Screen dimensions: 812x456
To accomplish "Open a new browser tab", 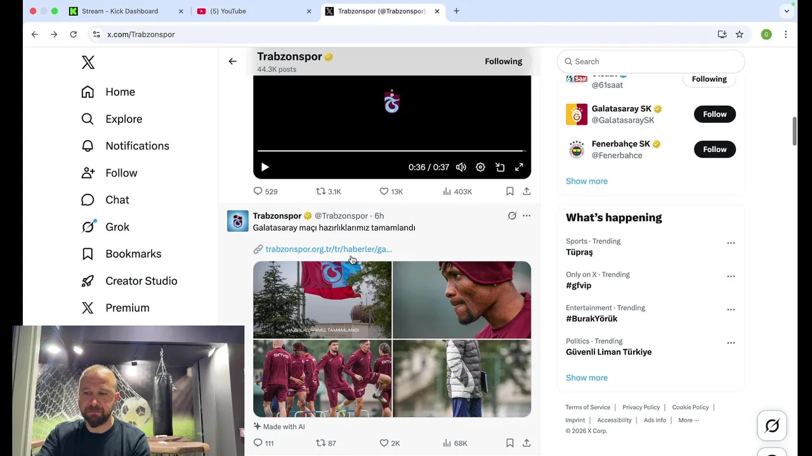I will pyautogui.click(x=456, y=11).
